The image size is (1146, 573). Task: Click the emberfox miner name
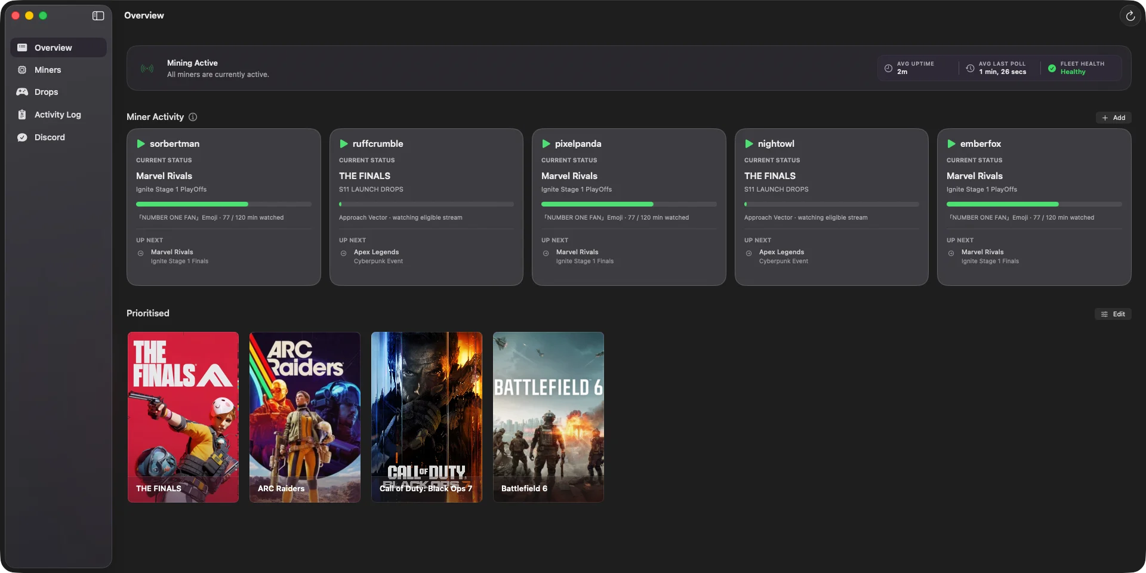click(981, 144)
